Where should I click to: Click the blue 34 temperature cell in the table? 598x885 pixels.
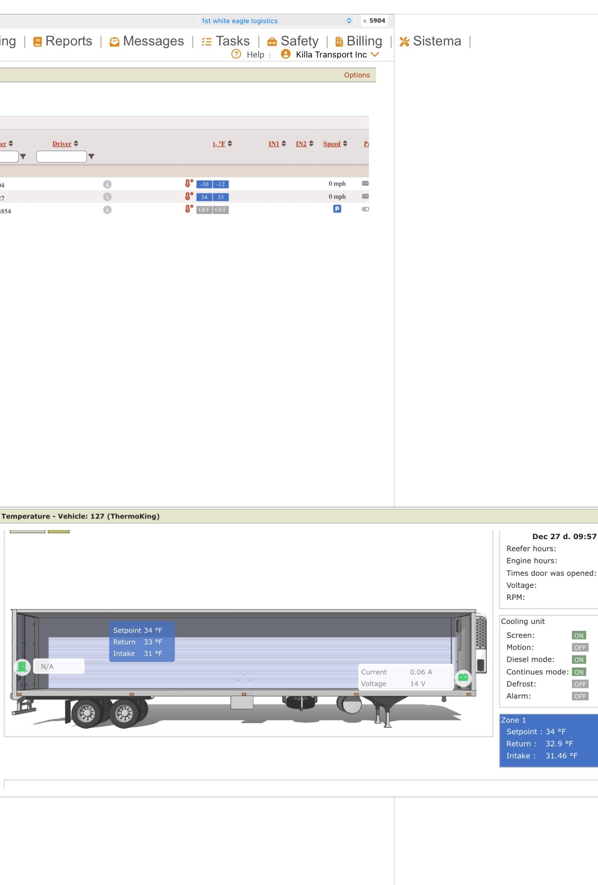[x=204, y=197]
